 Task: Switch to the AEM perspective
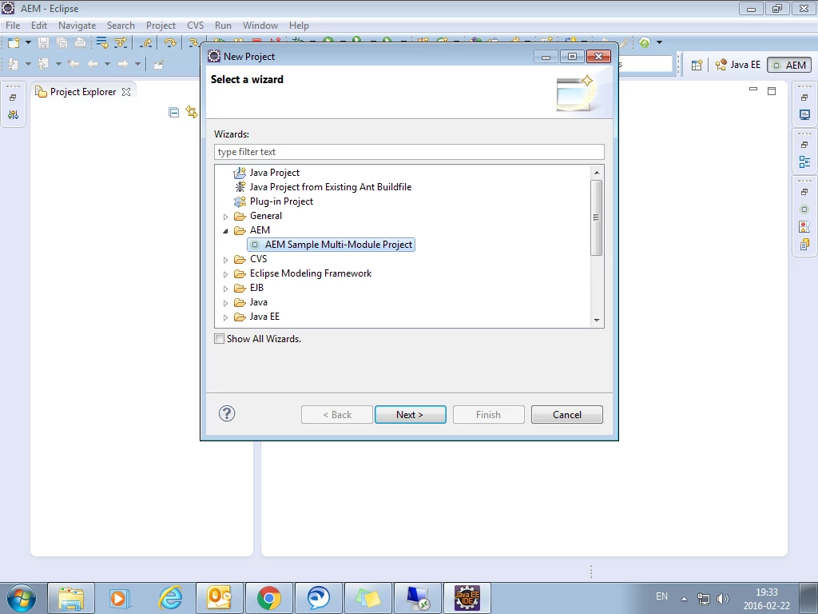tap(789, 65)
